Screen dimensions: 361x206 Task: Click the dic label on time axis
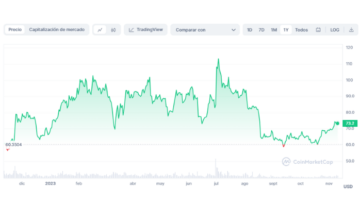tap(22, 183)
